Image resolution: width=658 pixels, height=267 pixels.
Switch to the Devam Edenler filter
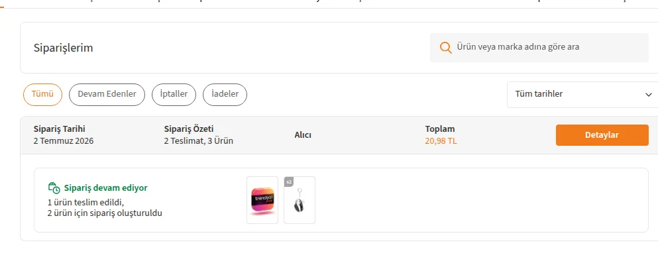click(x=107, y=95)
